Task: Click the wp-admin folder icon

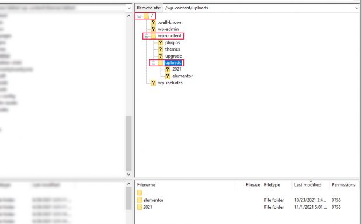Action: [154, 29]
